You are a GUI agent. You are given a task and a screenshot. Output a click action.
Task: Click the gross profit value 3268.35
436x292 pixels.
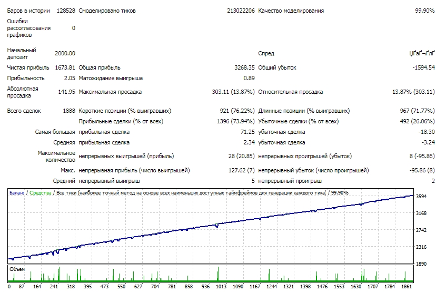pos(244,67)
